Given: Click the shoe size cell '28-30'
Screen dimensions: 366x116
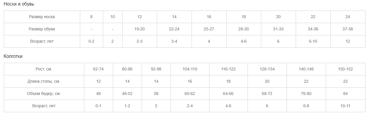Looking at the screenshot, I should 244,29.
